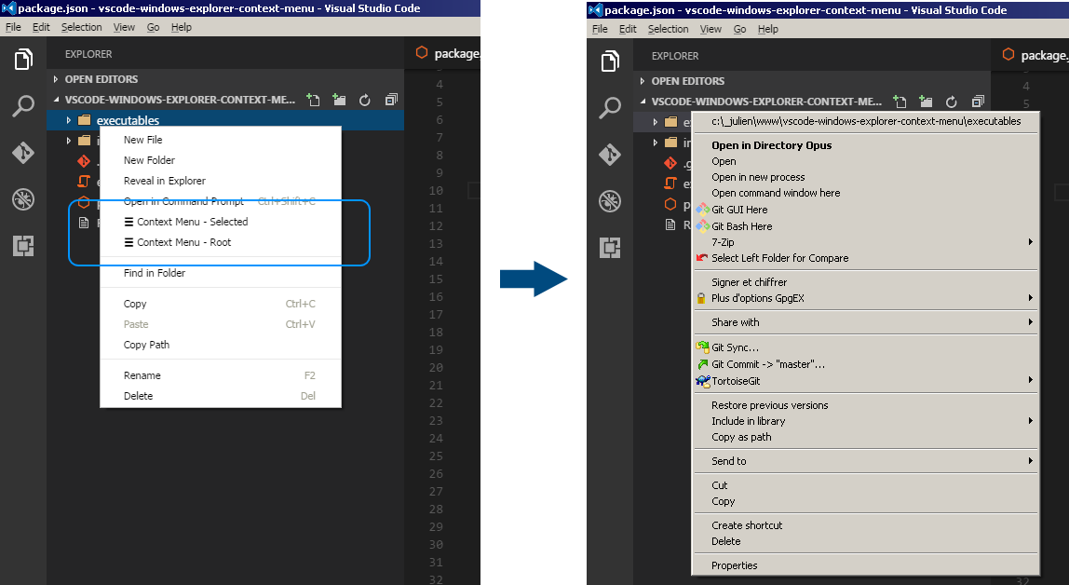Open the Send to submenu
The width and height of the screenshot is (1069, 585).
coord(866,461)
